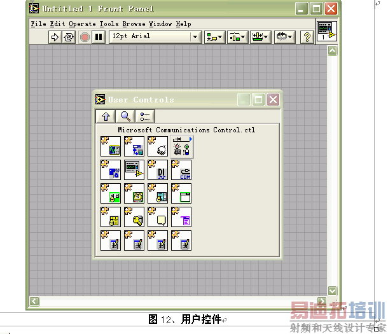Select the instrument VI control in palette

coord(134,170)
